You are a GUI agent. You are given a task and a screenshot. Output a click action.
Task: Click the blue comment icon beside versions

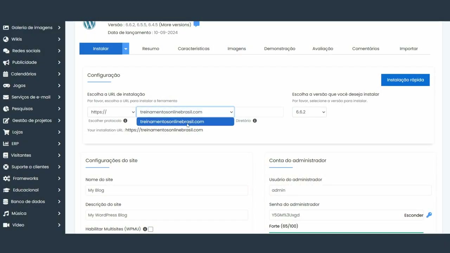197,24
